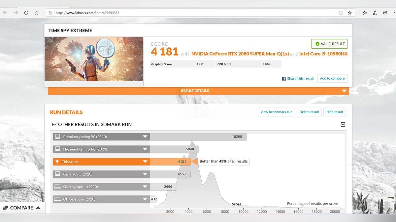
Task: Click Delete result button
Action: click(x=309, y=112)
